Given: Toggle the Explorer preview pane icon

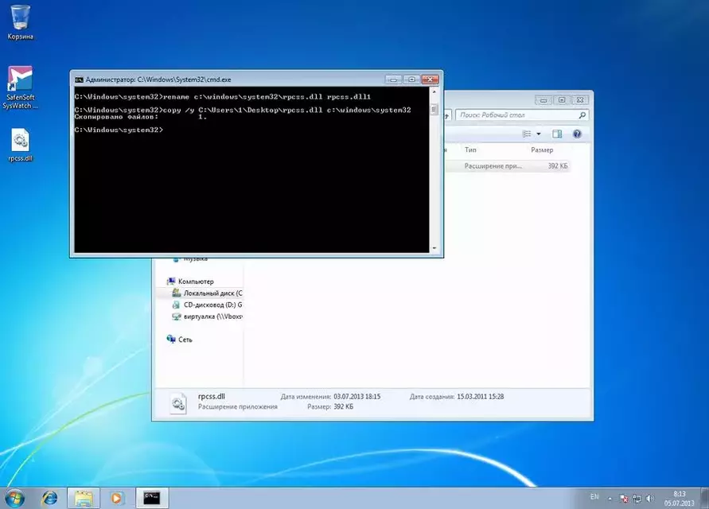Looking at the screenshot, I should [557, 134].
